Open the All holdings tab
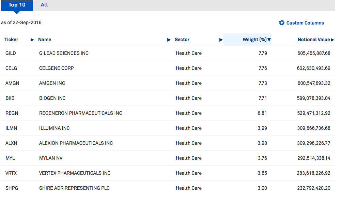The height and width of the screenshot is (201, 341). point(44,5)
